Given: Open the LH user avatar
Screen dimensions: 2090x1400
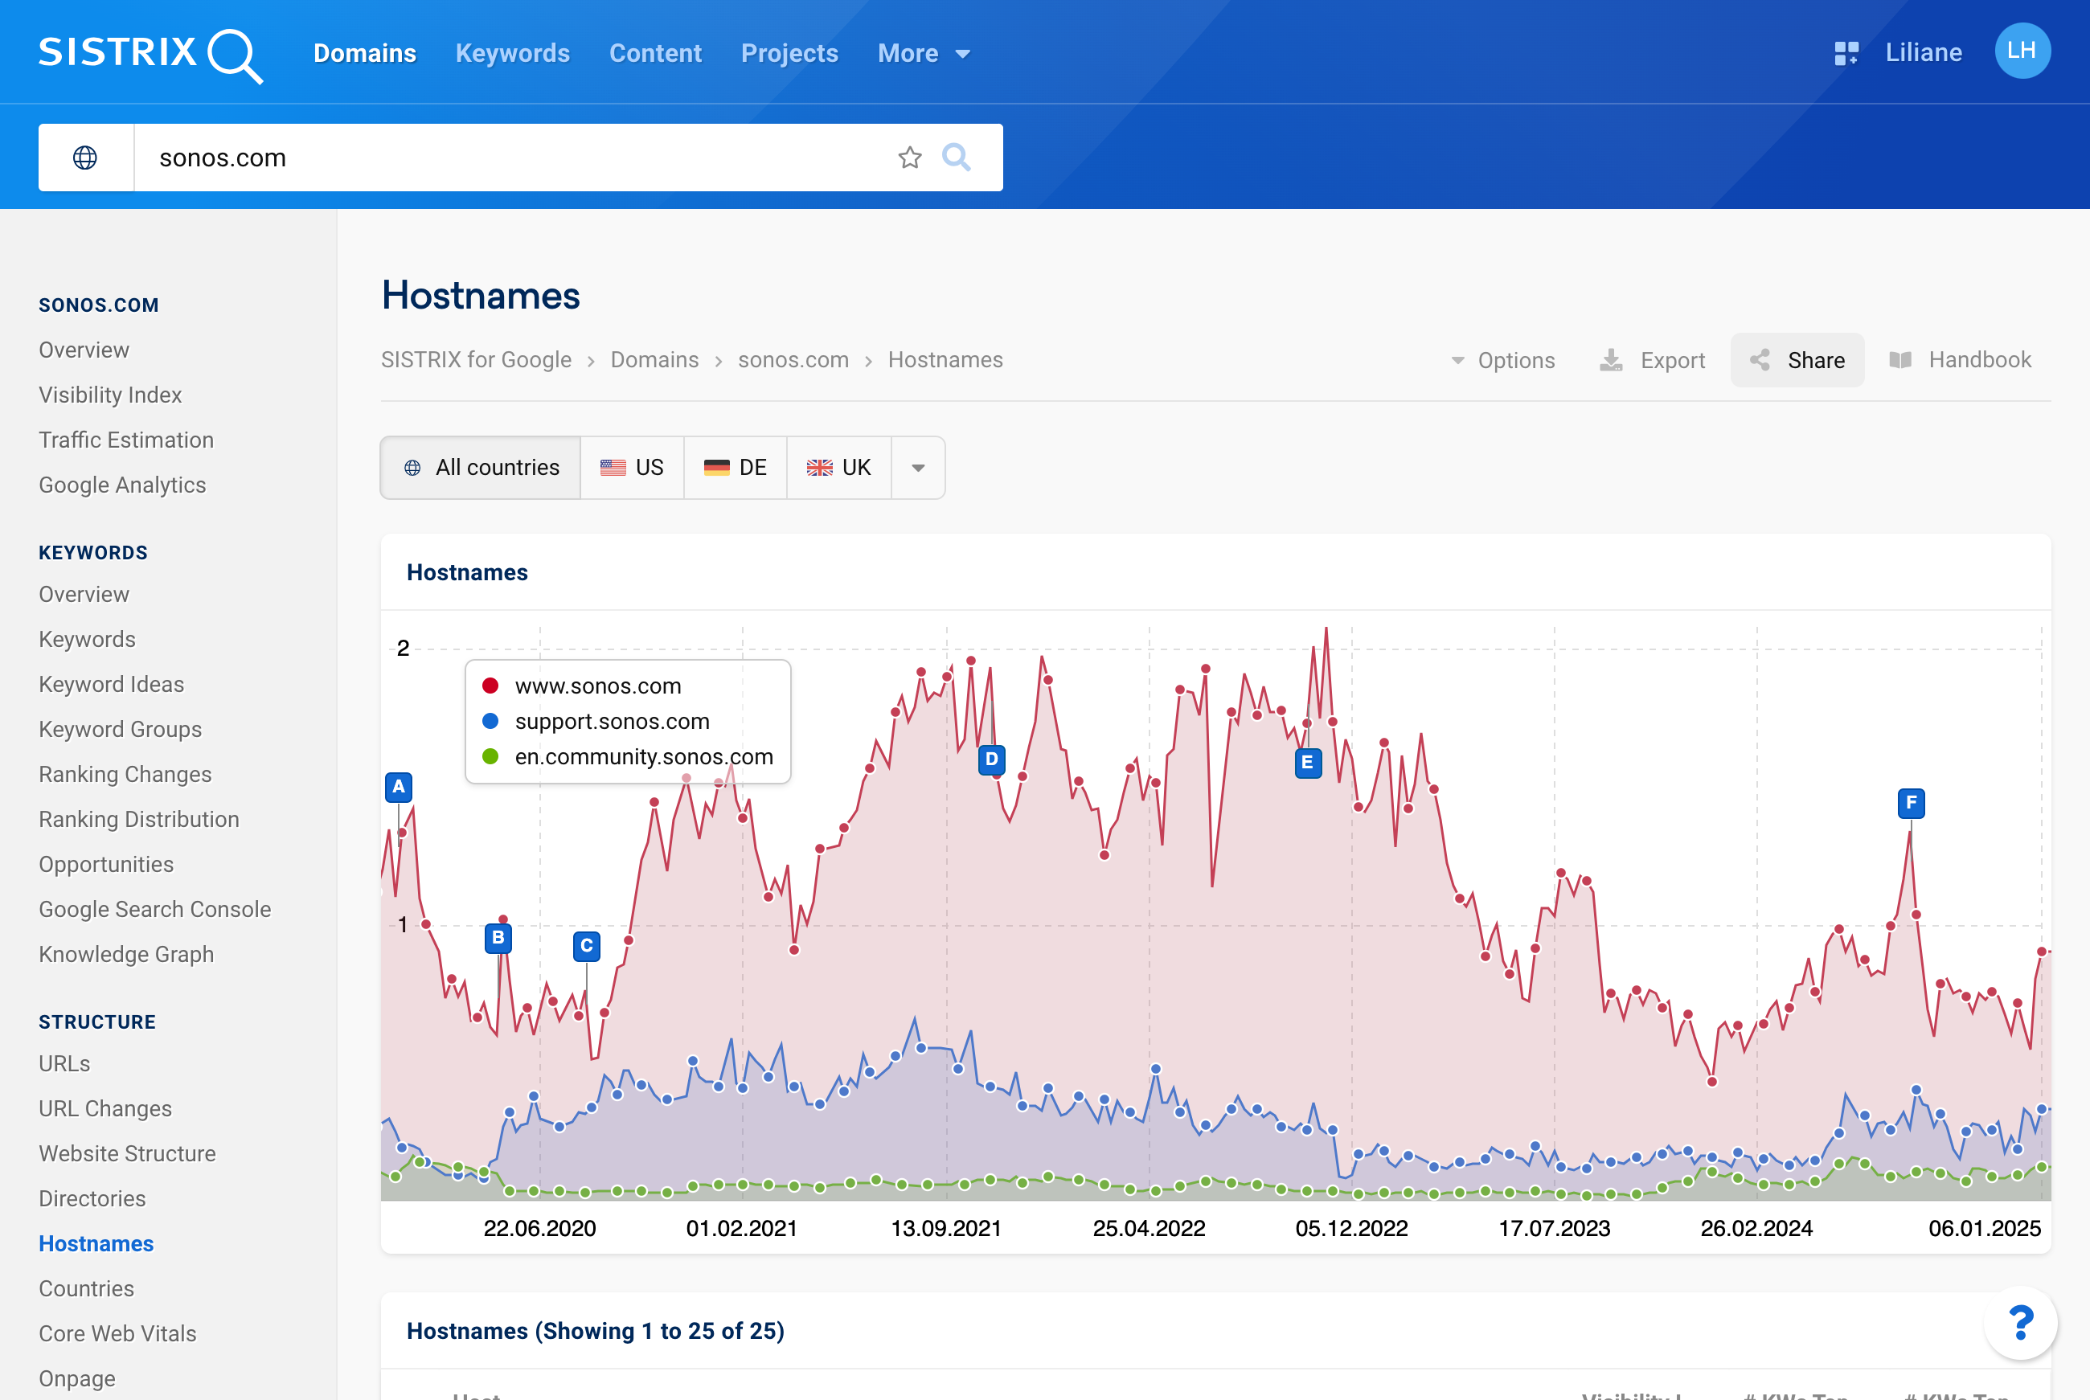Looking at the screenshot, I should 2022,51.
